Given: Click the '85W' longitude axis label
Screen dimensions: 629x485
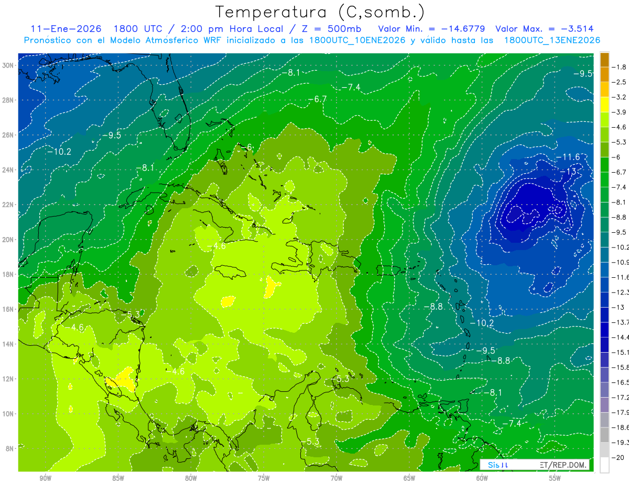Looking at the screenshot, I should (118, 478).
